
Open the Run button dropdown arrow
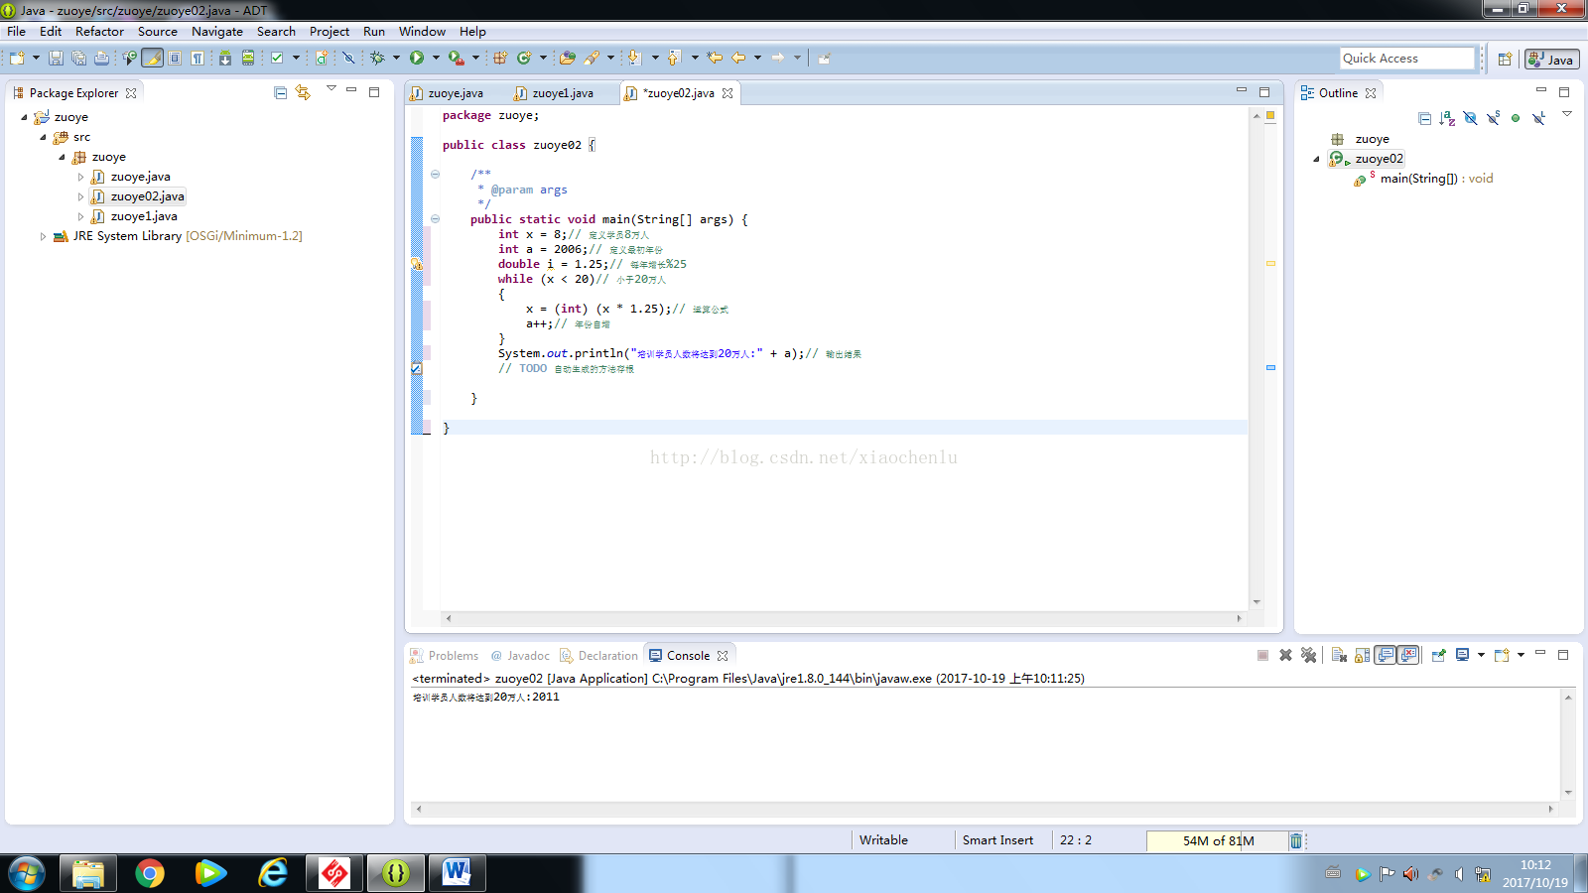pyautogui.click(x=436, y=58)
